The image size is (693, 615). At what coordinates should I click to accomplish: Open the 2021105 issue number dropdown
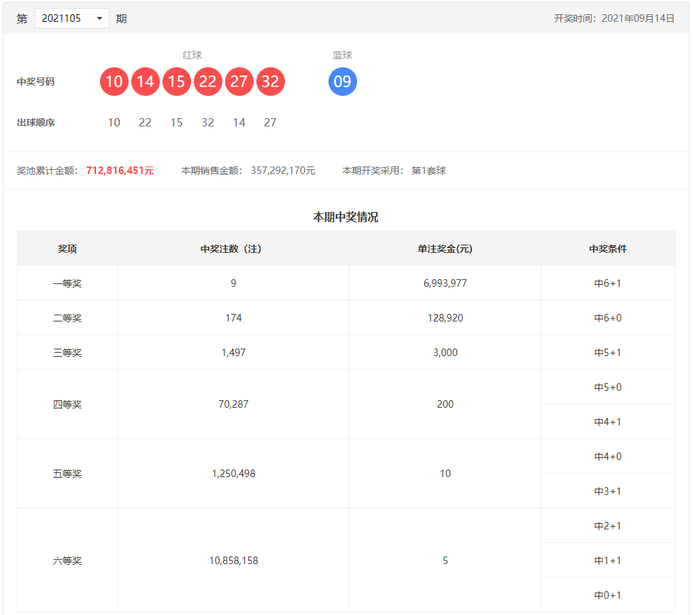[x=71, y=18]
